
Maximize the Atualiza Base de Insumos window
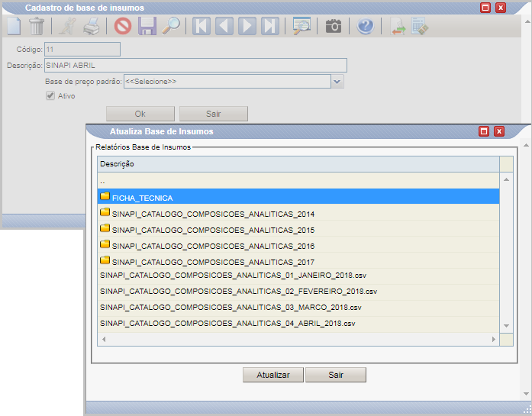coord(484,131)
